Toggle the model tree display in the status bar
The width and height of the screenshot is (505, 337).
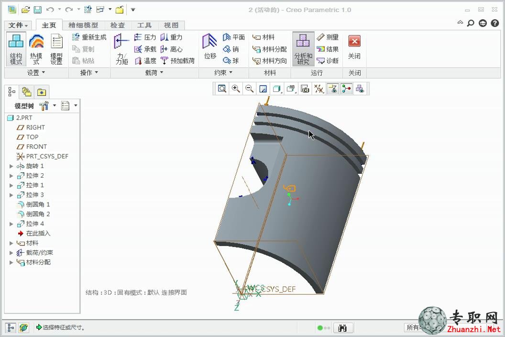click(x=11, y=328)
